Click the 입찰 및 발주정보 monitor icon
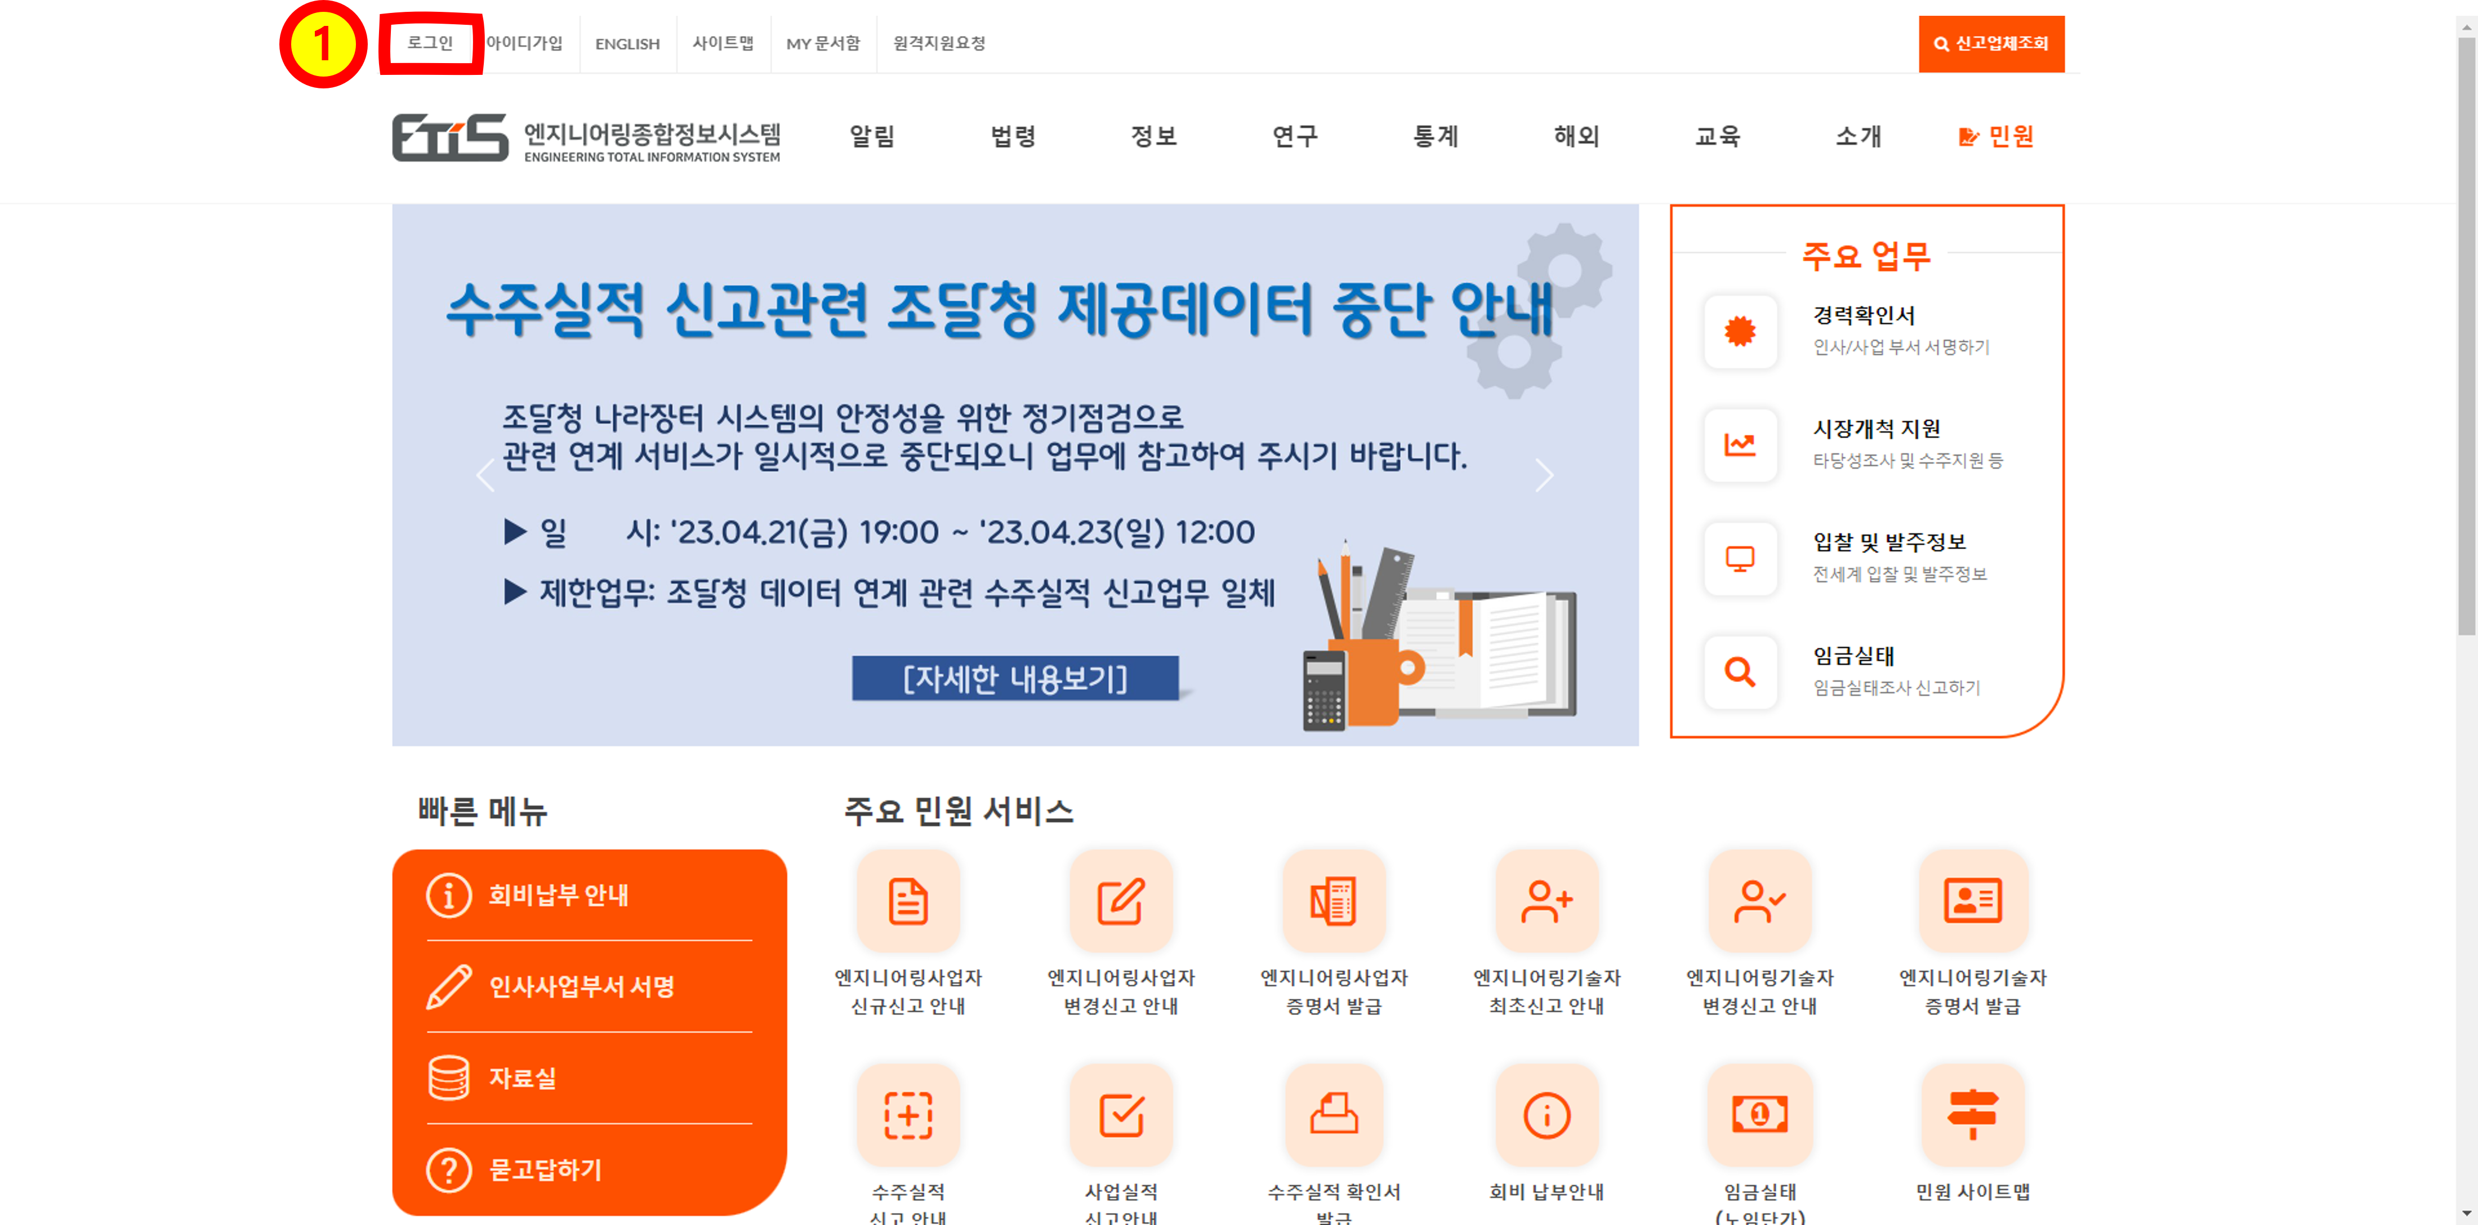 1739,558
